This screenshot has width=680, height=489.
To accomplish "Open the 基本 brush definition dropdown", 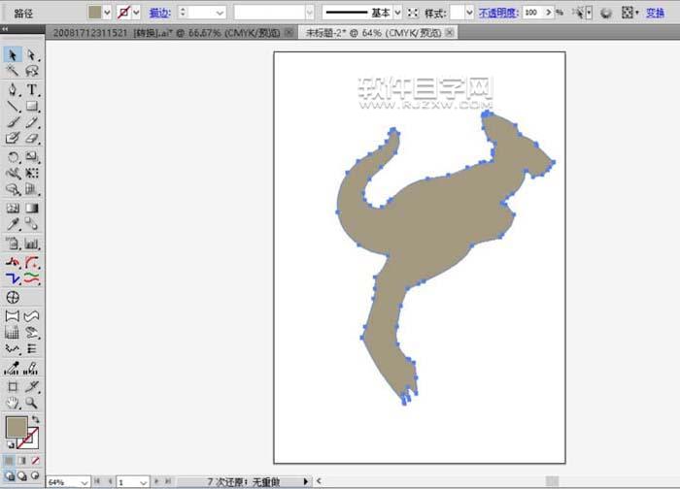I will click(397, 13).
